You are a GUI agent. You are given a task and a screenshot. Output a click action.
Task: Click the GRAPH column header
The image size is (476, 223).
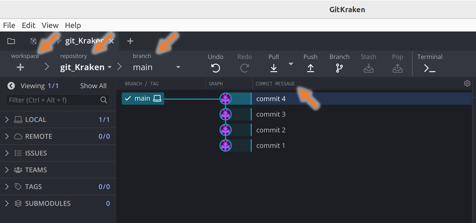click(216, 83)
